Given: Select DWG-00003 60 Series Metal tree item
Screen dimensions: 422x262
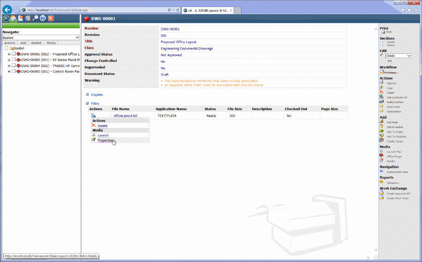Looking at the screenshot, I should 50,60.
